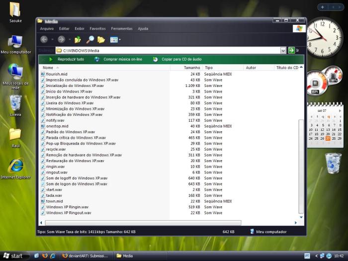The width and height of the screenshot is (348, 261).
Task: Click Reproduzir tudo link
Action: pyautogui.click(x=71, y=59)
